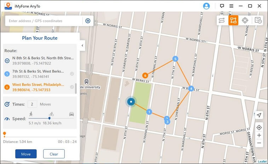The image size is (268, 164).
Task: Select the two-spot route mode icon
Action: point(222,20)
